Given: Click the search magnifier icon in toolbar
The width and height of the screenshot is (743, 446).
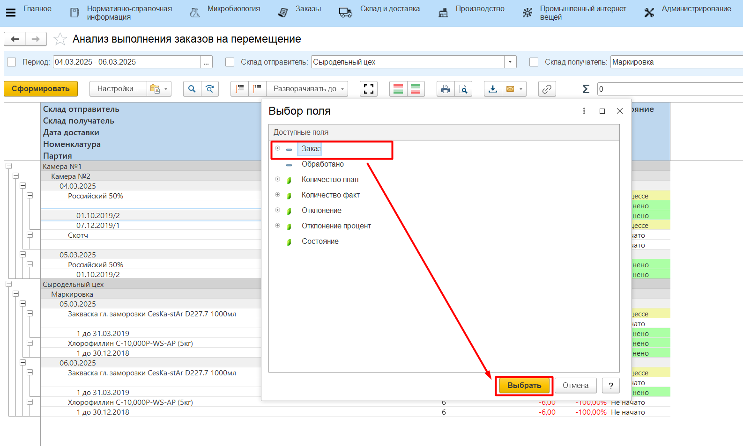Looking at the screenshot, I should coord(192,89).
